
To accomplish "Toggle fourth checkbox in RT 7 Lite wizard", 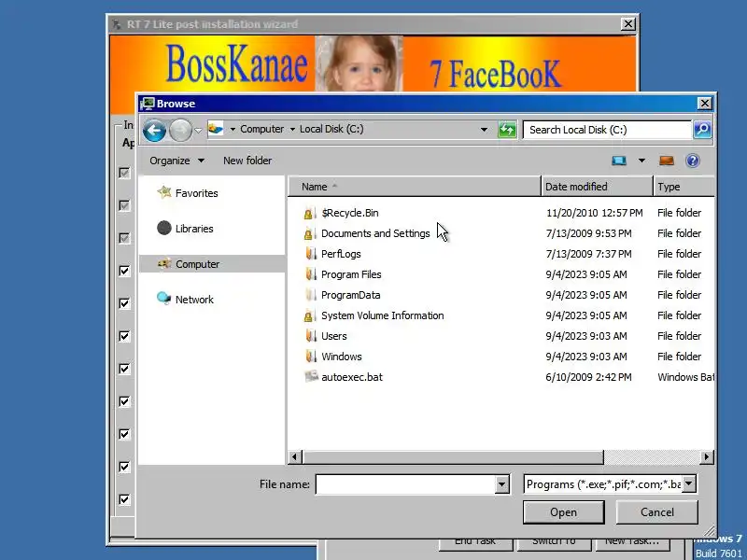I will tap(124, 271).
